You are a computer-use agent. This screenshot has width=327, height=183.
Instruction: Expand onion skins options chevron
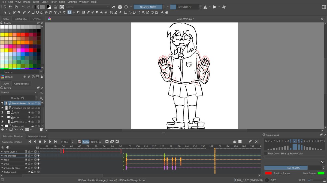tap(323, 162)
